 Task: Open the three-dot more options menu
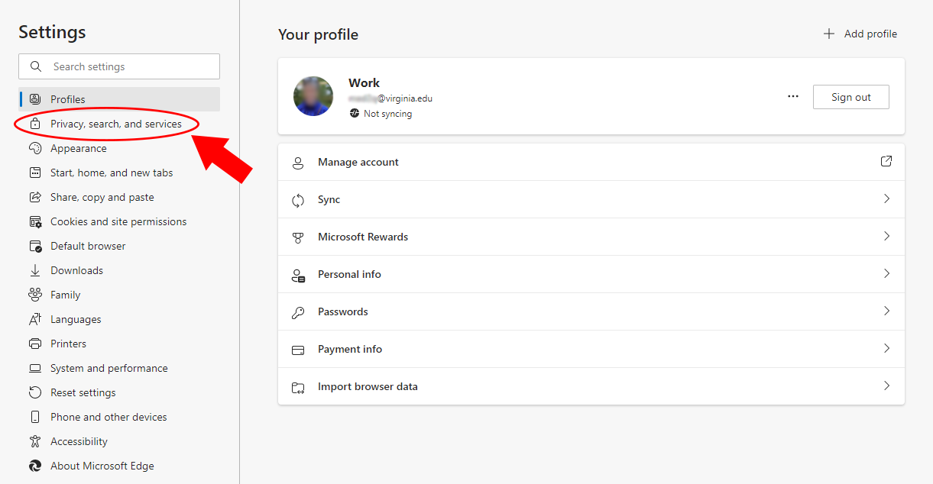pos(792,97)
